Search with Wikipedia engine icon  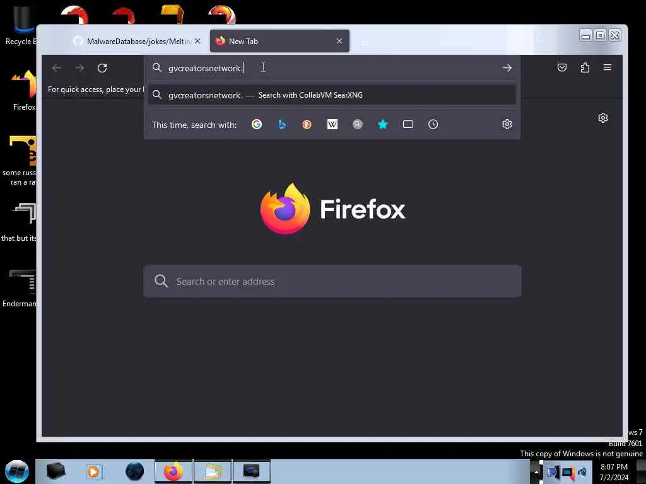[332, 124]
